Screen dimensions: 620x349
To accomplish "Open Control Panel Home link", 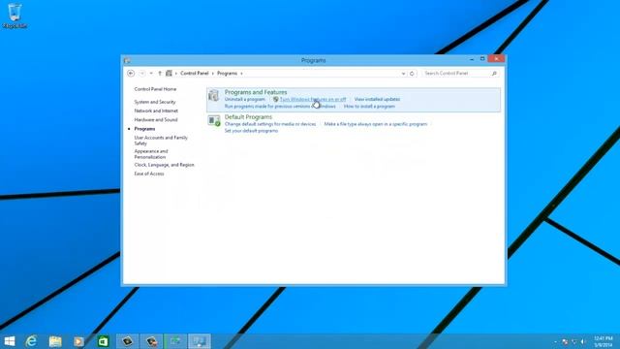I will [x=155, y=89].
